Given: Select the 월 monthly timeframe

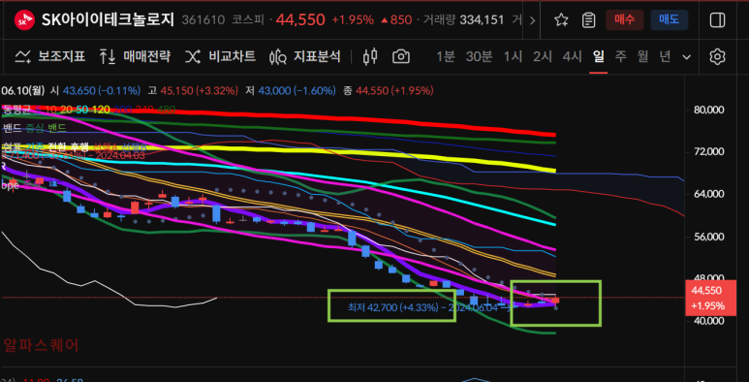Looking at the screenshot, I should 643,57.
